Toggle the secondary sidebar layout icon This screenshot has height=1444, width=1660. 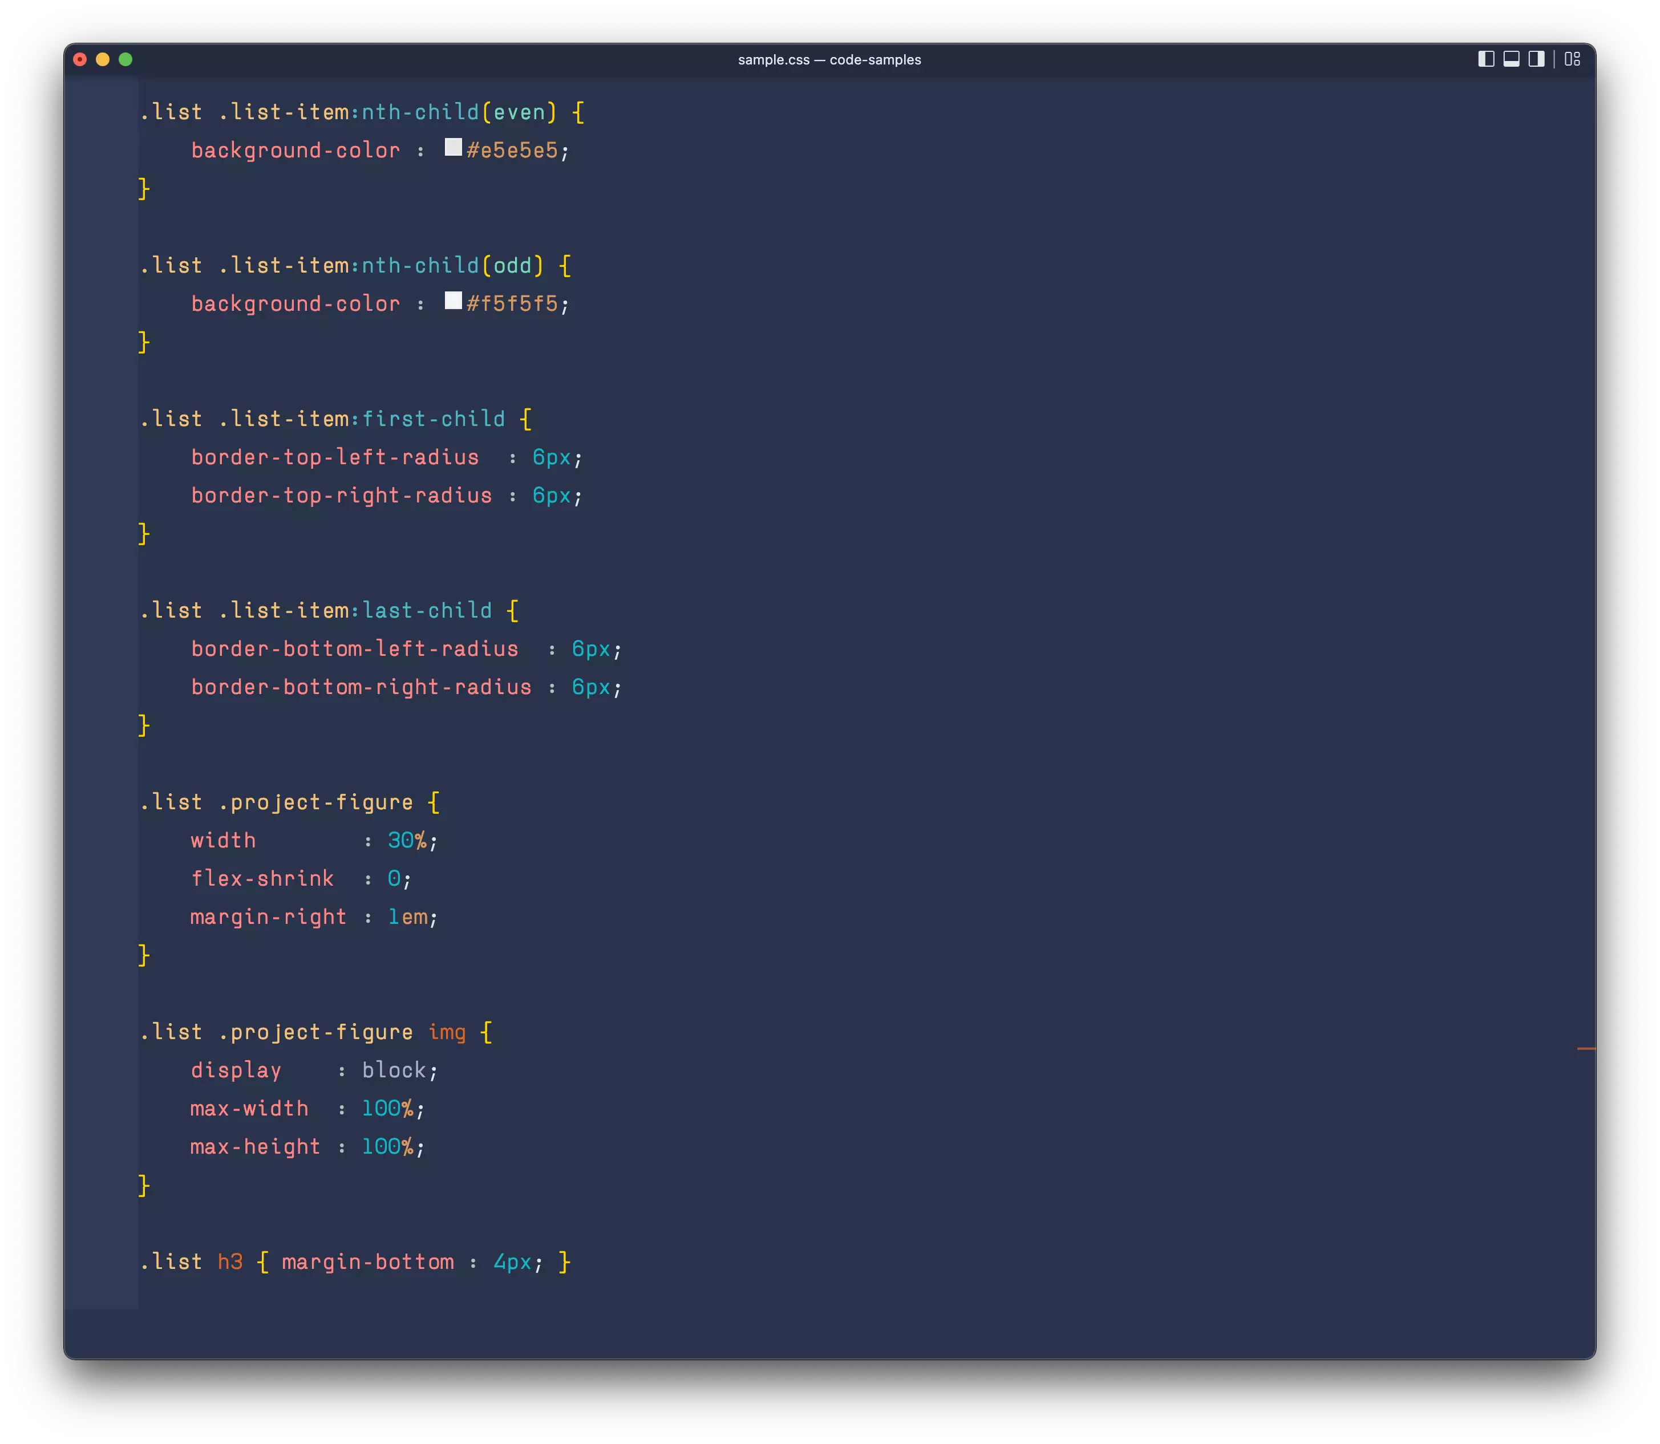pyautogui.click(x=1536, y=59)
